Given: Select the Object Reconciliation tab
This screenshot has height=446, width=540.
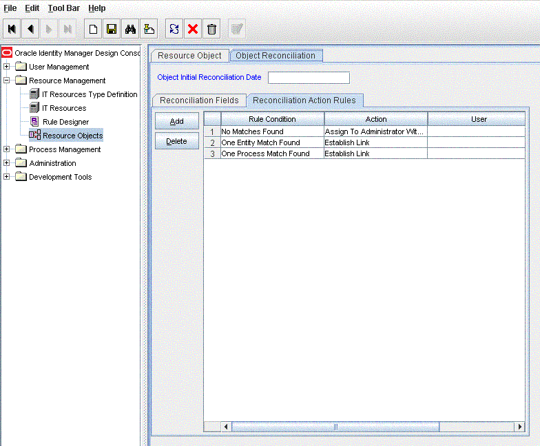Looking at the screenshot, I should tap(276, 55).
